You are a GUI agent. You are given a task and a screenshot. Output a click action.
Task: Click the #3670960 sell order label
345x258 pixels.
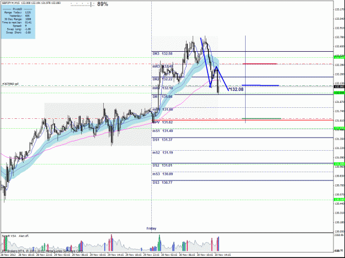(10, 84)
